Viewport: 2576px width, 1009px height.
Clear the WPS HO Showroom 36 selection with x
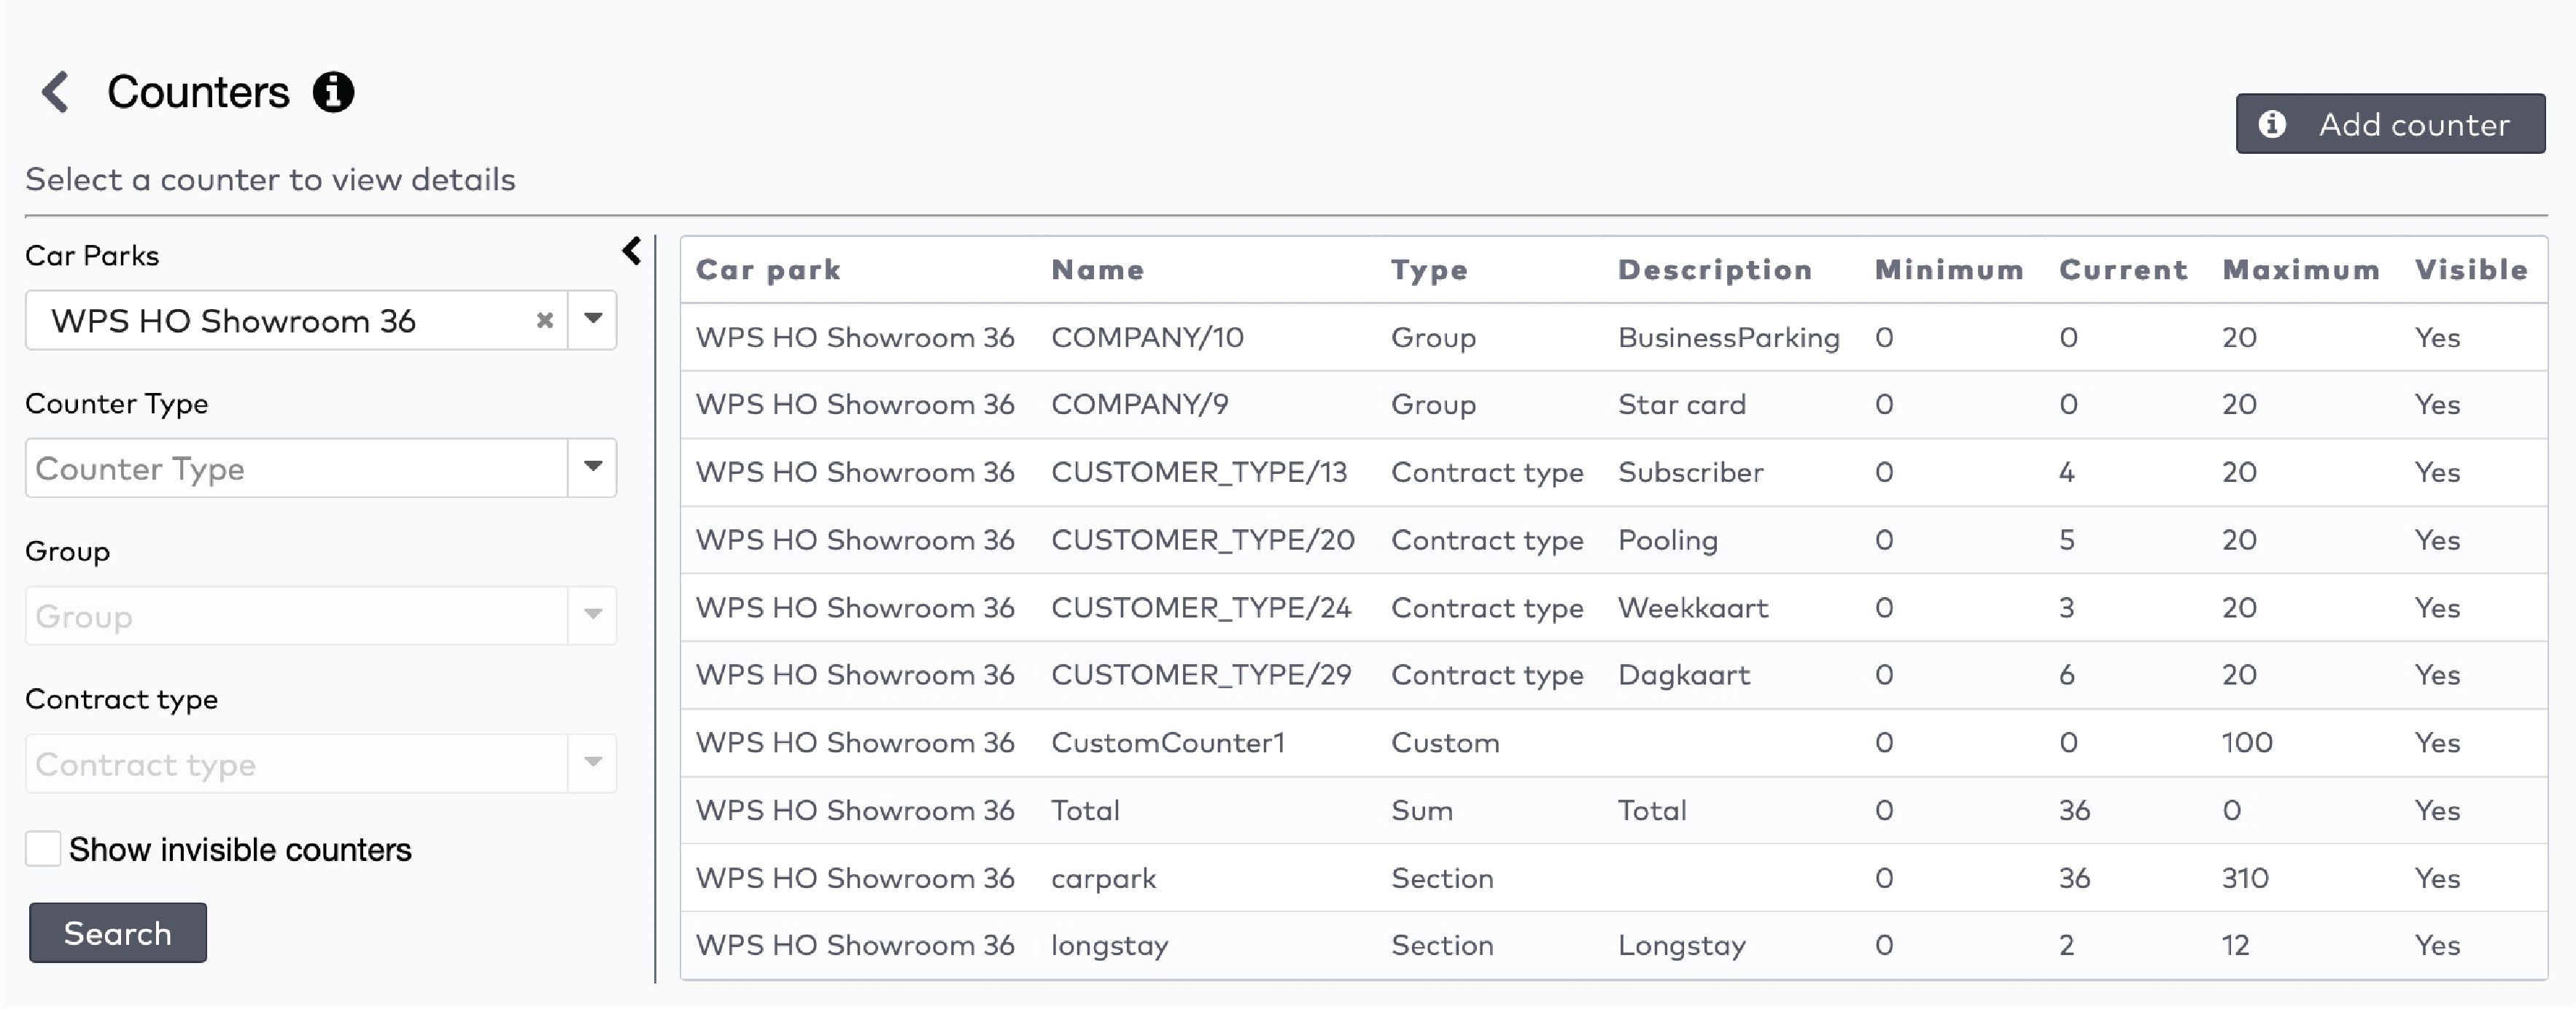click(x=545, y=320)
